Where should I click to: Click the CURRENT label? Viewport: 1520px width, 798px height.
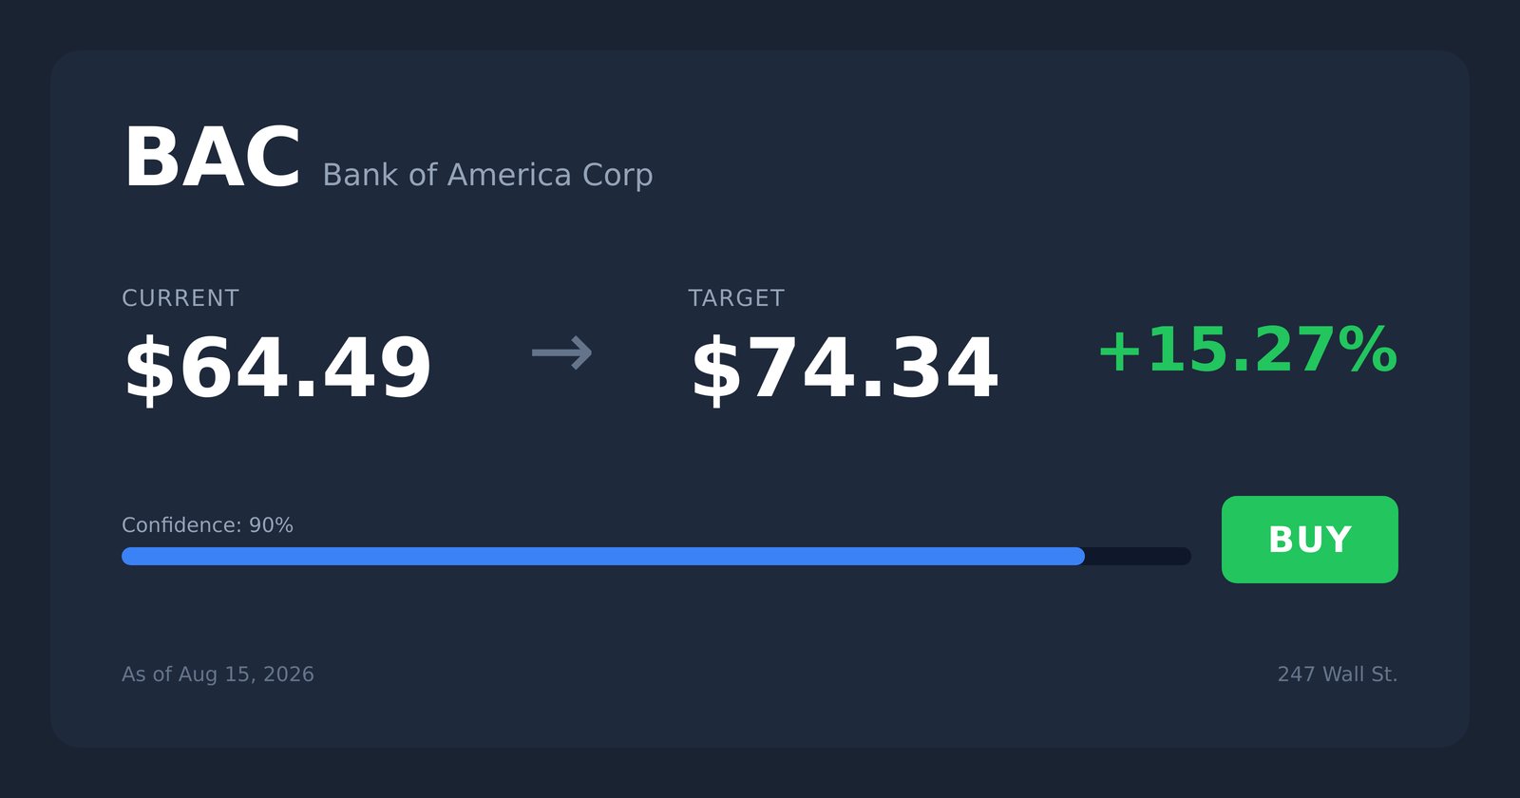(180, 298)
